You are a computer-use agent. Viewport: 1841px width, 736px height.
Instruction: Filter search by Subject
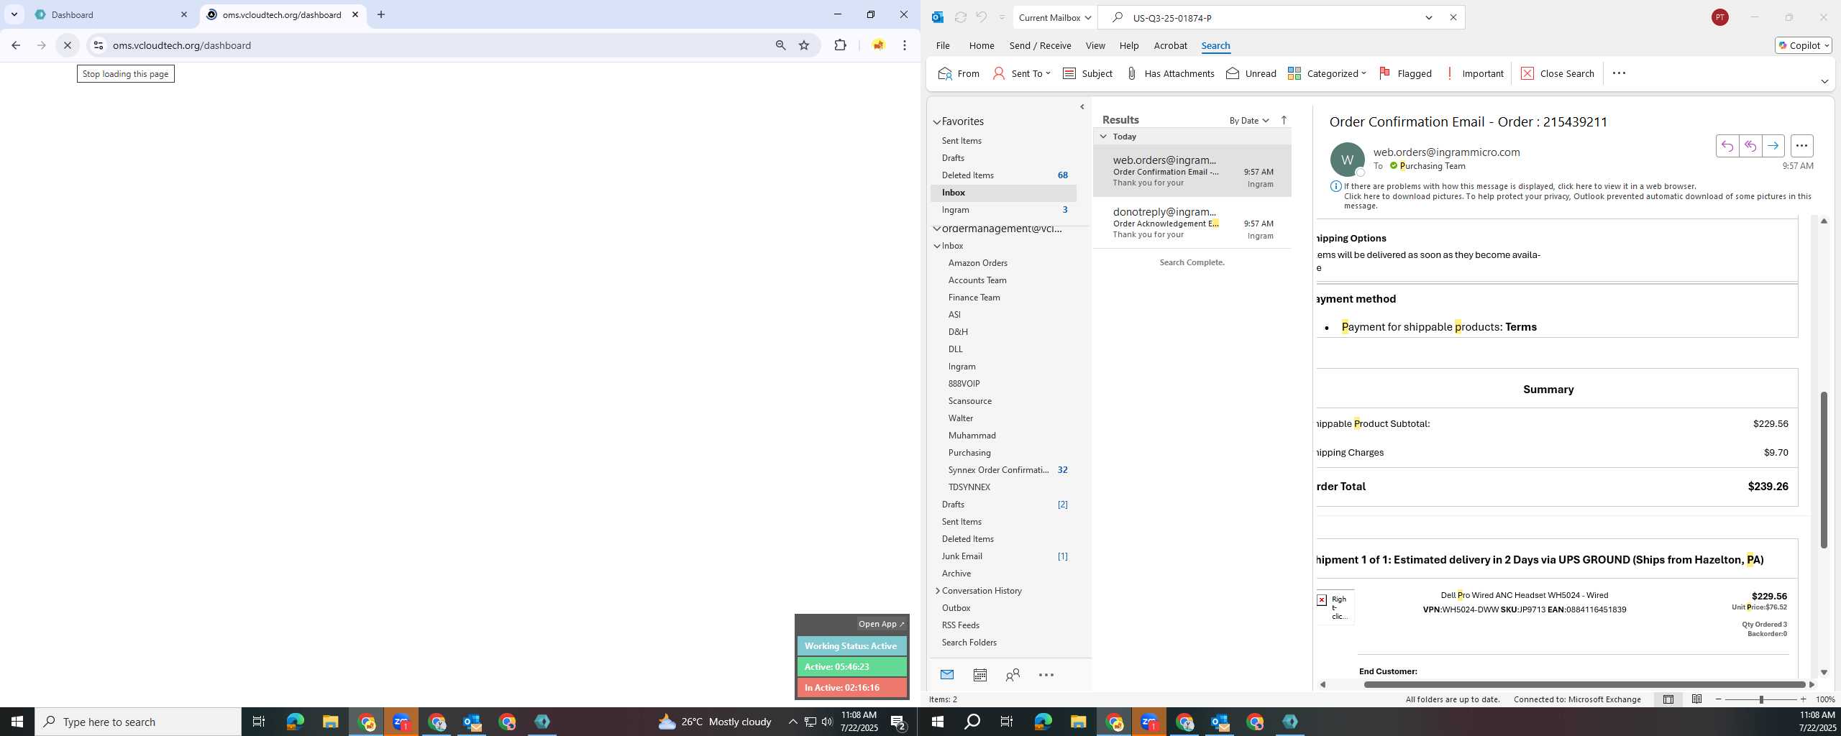[1087, 73]
